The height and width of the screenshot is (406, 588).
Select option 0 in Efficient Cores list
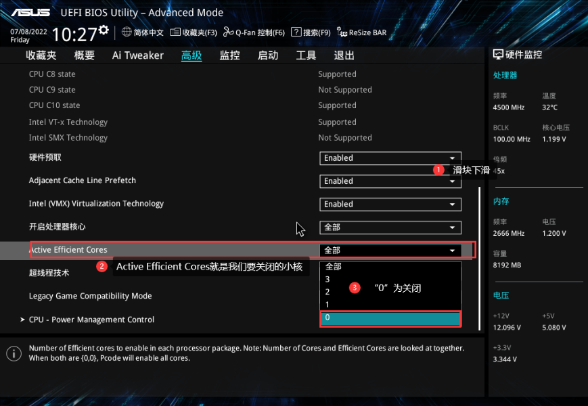tap(390, 318)
